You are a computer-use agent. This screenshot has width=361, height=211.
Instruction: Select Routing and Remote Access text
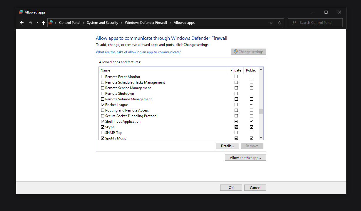pyautogui.click(x=127, y=110)
